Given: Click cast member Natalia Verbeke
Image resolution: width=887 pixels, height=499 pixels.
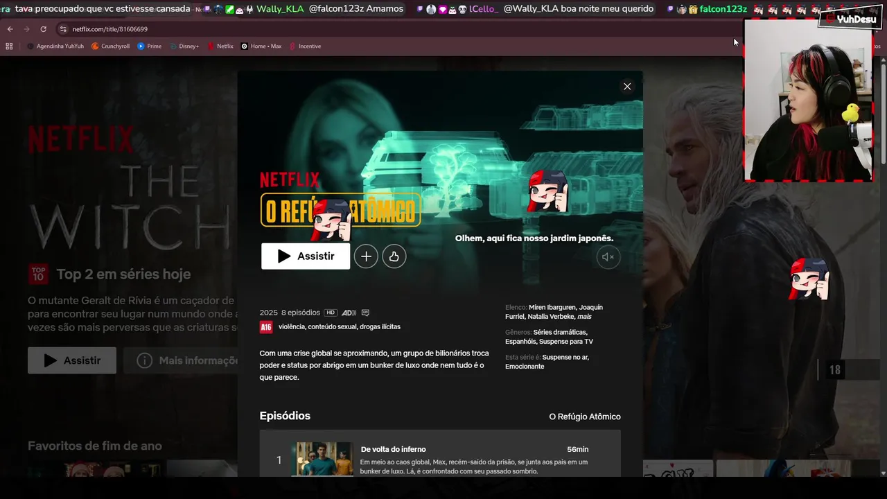Looking at the screenshot, I should click(x=551, y=317).
